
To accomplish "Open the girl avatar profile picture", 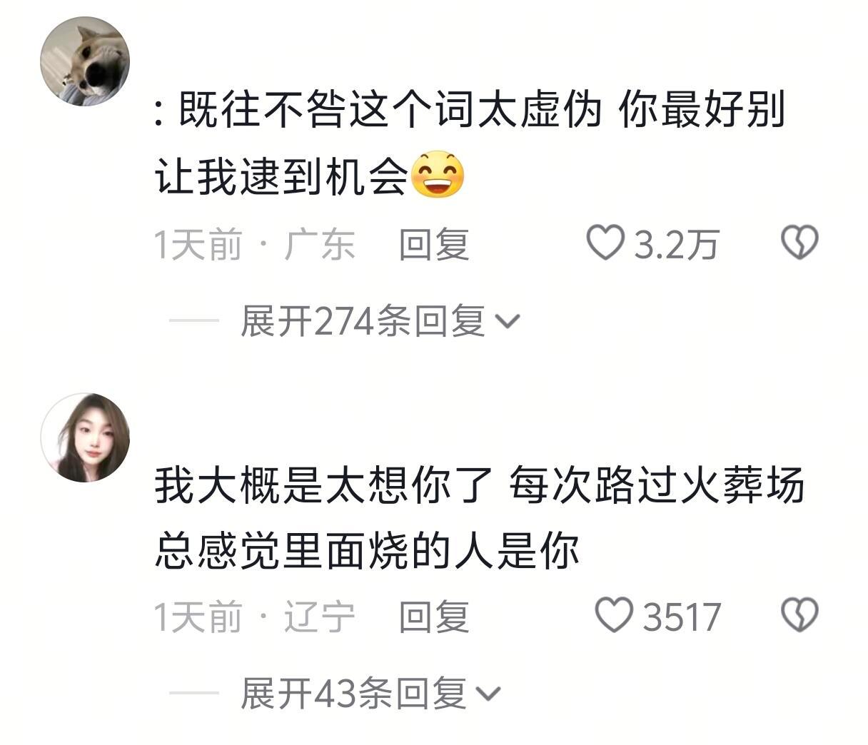I will [85, 437].
